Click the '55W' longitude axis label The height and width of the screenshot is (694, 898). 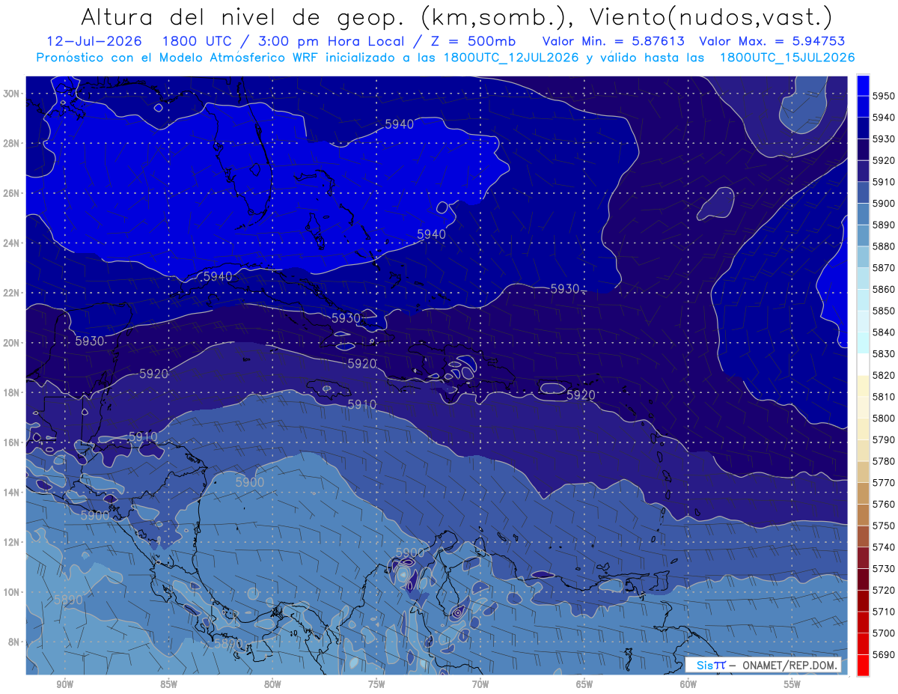tap(792, 684)
